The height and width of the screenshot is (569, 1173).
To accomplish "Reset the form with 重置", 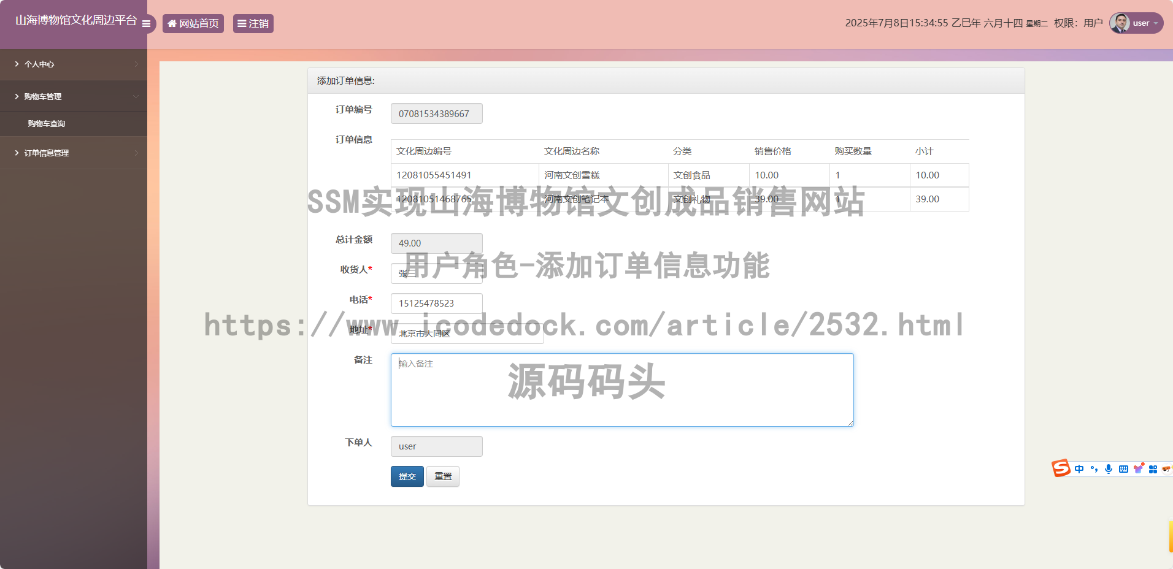I will coord(443,476).
